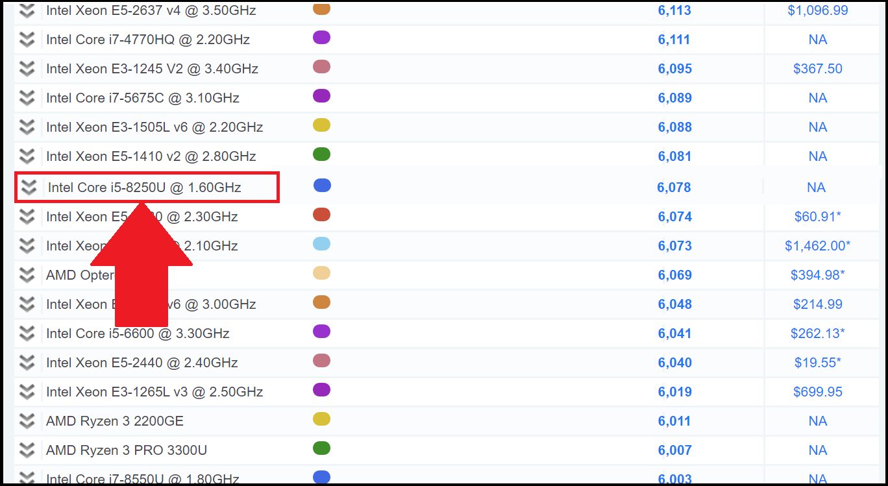Expand the Intel Xeon E5-2440 row
888x486 pixels.
click(x=27, y=362)
